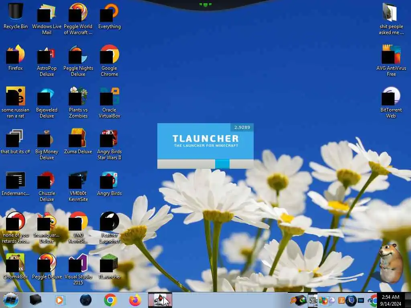411x308 pixels.
Task: Select the Endermanc... desktop icon
Action: [x=16, y=183]
